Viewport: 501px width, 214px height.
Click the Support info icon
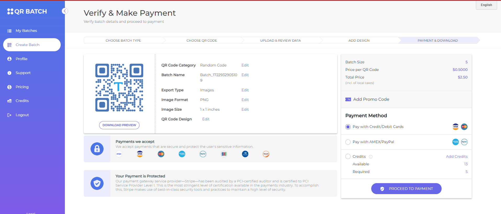click(x=9, y=73)
